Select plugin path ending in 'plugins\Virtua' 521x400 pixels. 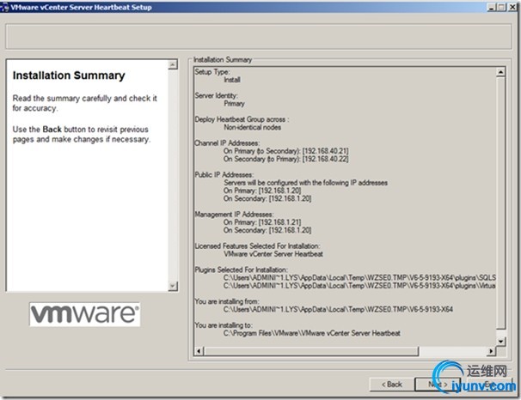pos(359,286)
